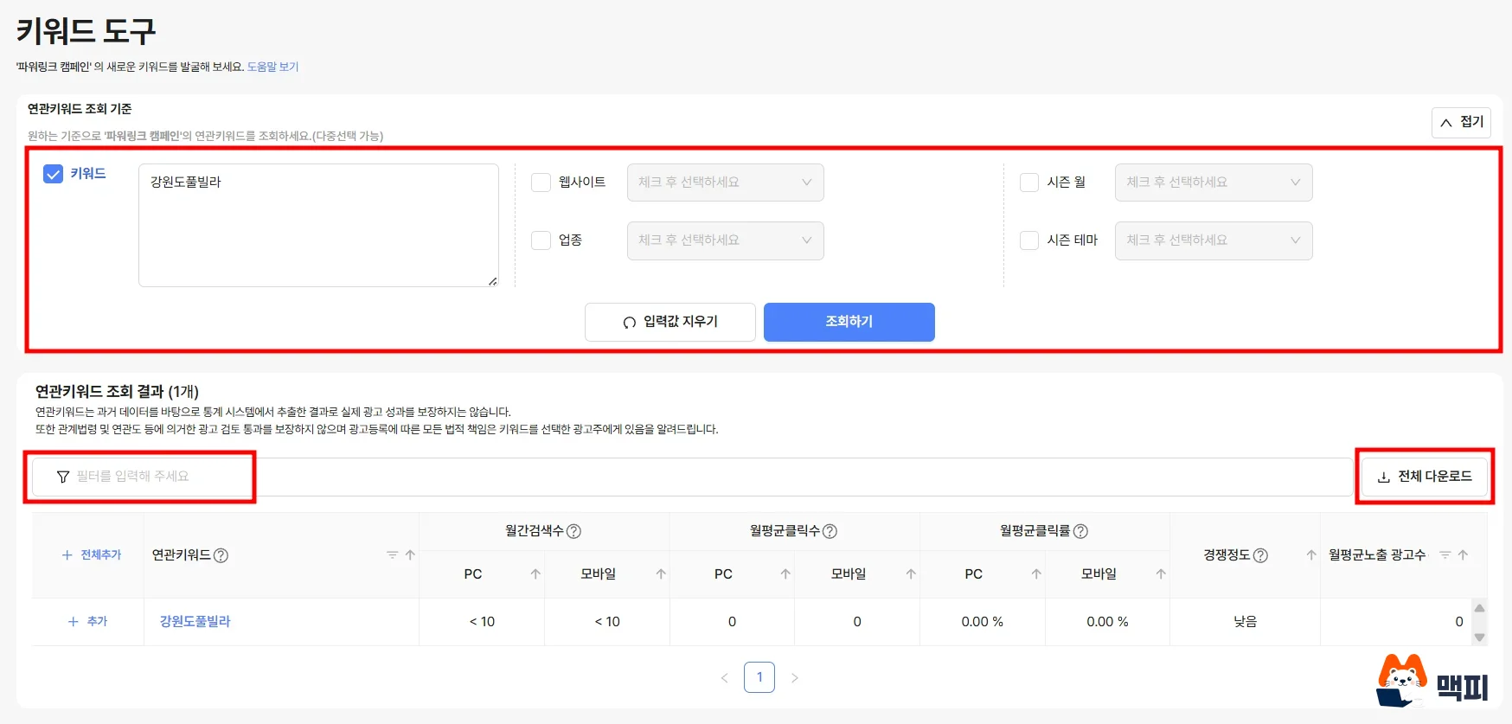Sort 월평균클릭수 모바일 column with arrow
Screen dimensions: 1512x724
click(x=911, y=574)
